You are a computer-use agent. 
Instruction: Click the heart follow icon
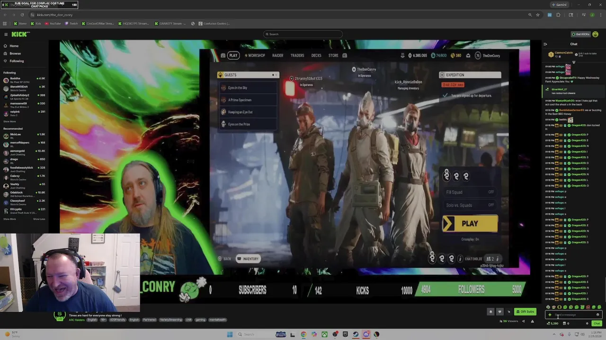499,312
